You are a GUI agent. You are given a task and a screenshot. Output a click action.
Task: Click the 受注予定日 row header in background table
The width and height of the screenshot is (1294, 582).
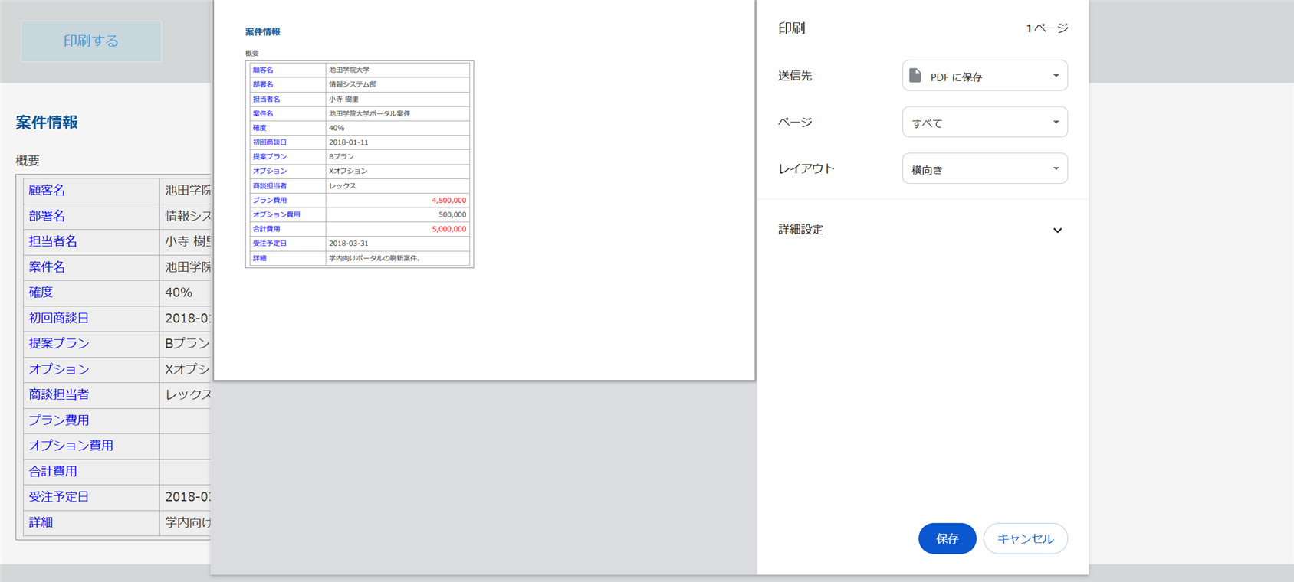pos(59,497)
